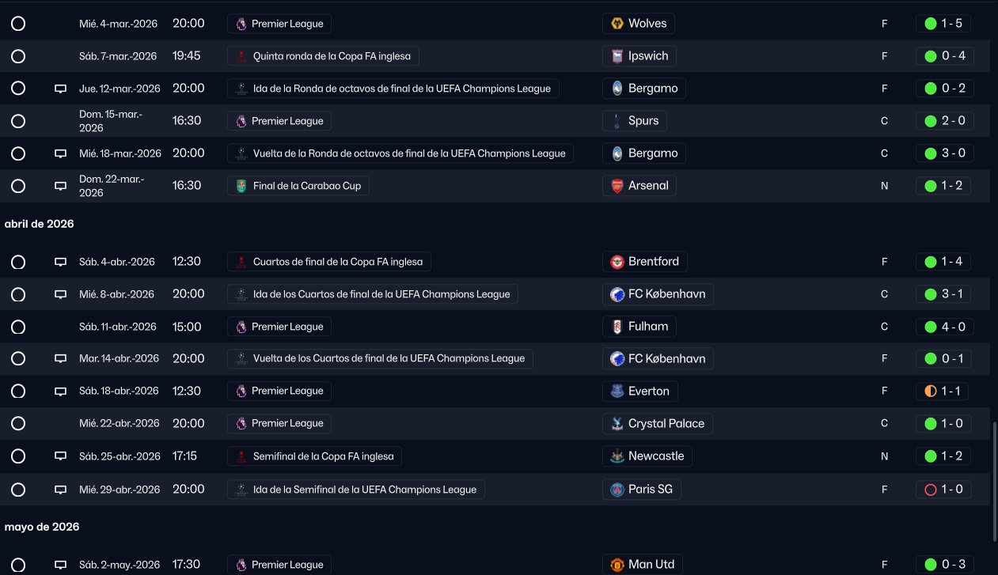
Task: Click TV broadcast icon for Carabao Cup final
Action: (x=60, y=187)
